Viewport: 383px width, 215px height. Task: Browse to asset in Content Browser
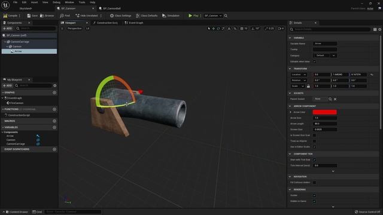click(x=47, y=16)
